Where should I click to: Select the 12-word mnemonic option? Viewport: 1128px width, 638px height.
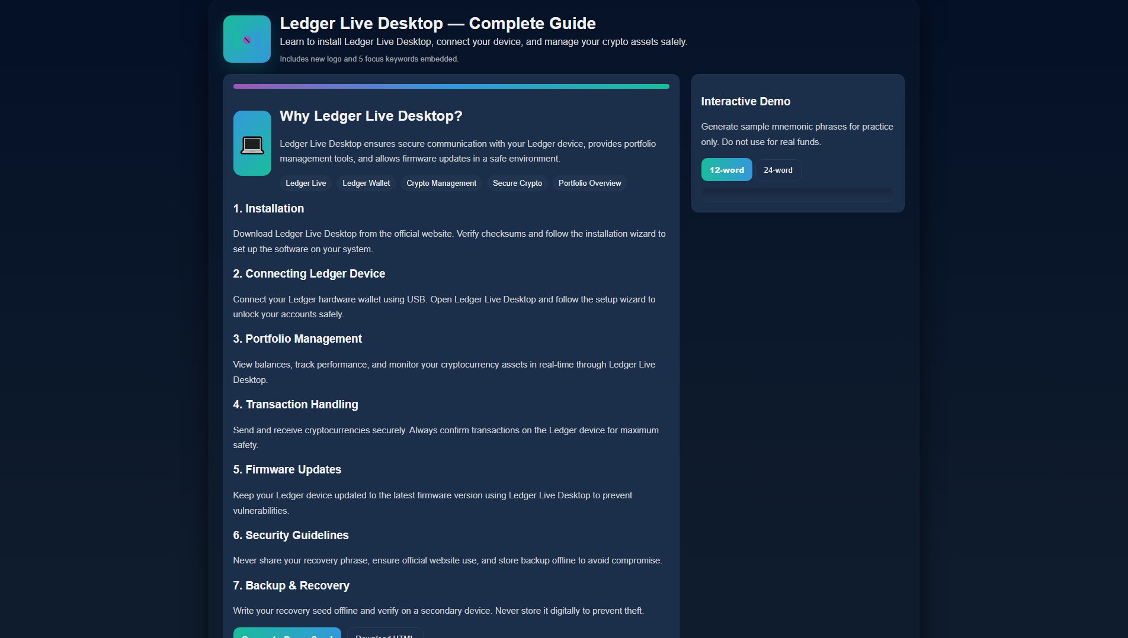coord(727,170)
